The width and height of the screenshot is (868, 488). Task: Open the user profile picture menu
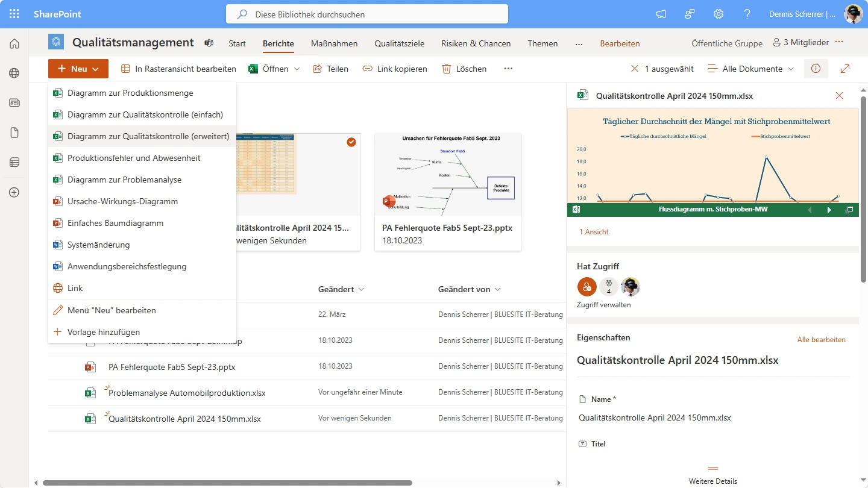[x=854, y=14]
